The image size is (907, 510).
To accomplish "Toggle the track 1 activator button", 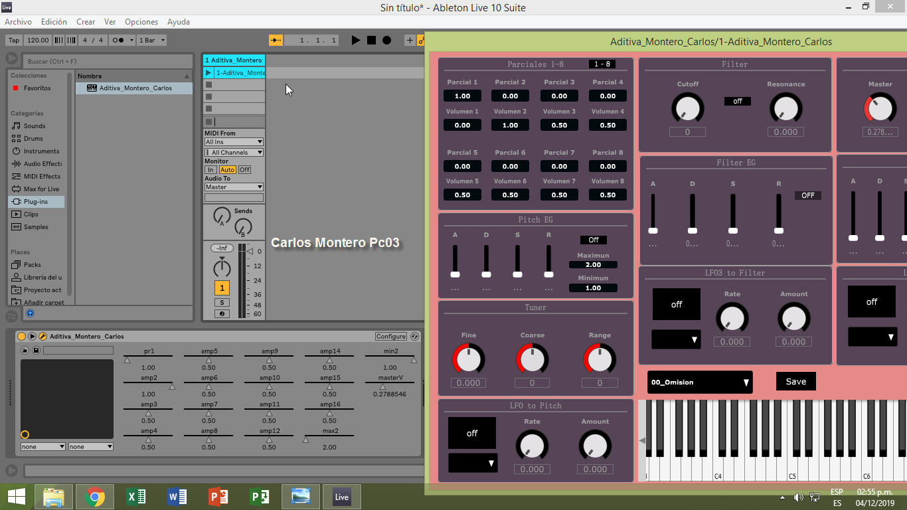I will [222, 288].
